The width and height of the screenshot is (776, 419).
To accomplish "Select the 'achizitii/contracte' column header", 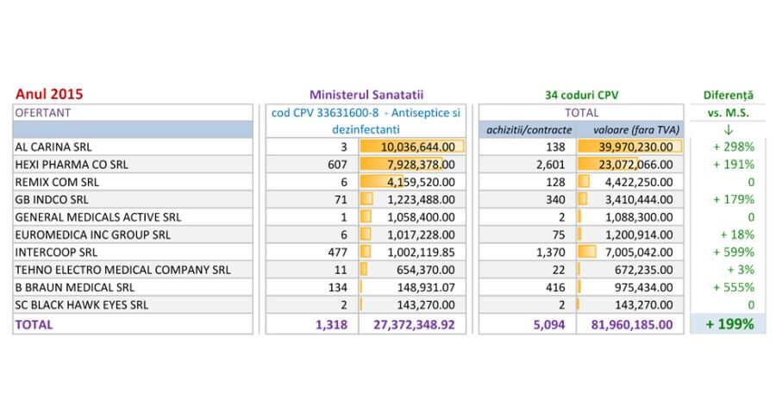I will pyautogui.click(x=529, y=130).
